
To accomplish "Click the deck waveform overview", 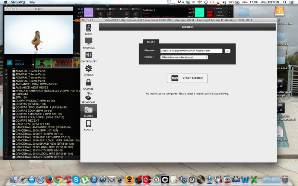I will pyautogui.click(x=58, y=63).
